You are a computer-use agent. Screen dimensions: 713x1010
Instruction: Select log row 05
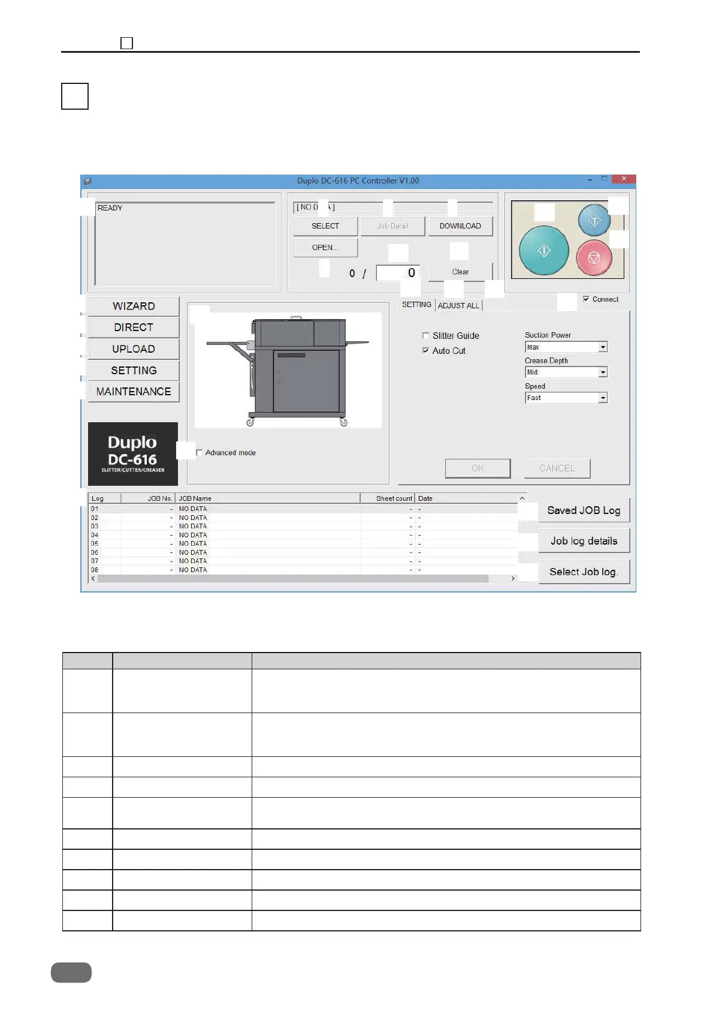303,544
